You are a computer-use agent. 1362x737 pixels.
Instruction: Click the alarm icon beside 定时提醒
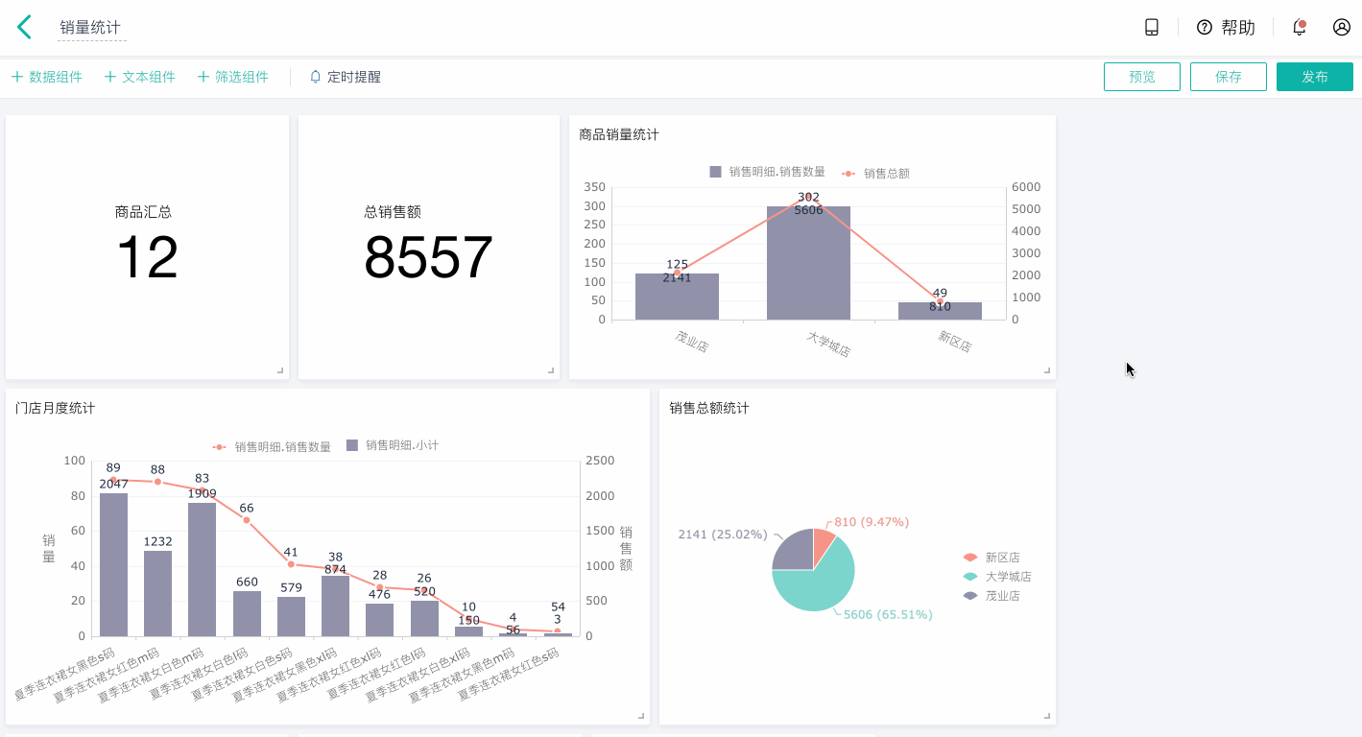pyautogui.click(x=315, y=76)
